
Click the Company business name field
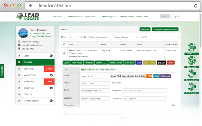145,91
